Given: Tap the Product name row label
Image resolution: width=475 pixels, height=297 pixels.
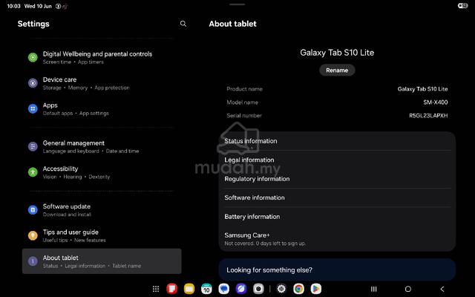Looking at the screenshot, I should point(244,89).
